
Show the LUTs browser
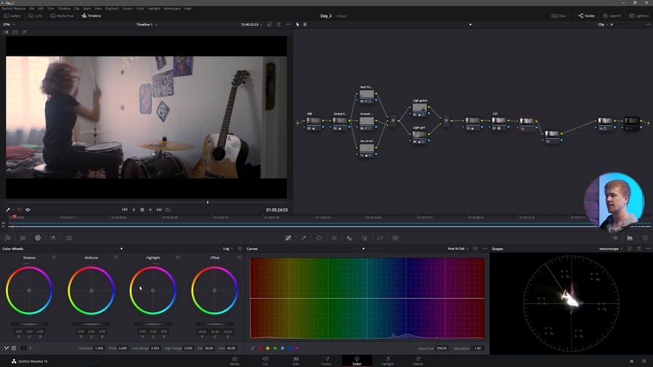36,15
